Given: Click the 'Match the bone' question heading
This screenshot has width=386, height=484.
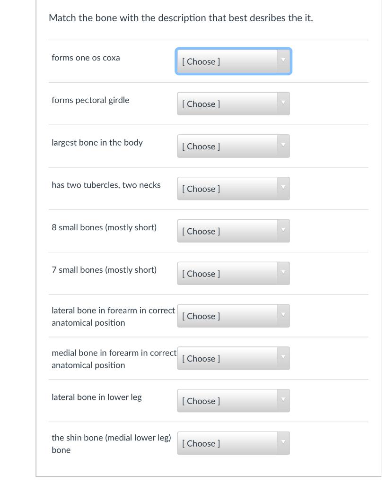Looking at the screenshot, I should pos(181,18).
